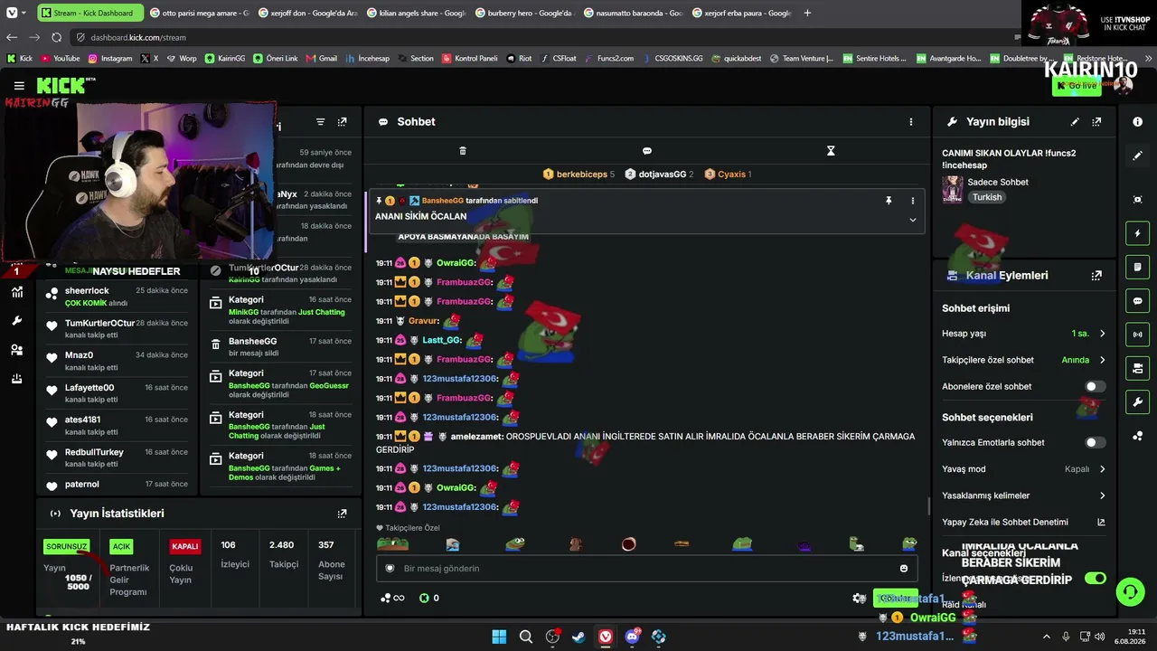The image size is (1157, 651).
Task: Switch to the nasumatto baraonda tab
Action: pos(633,13)
